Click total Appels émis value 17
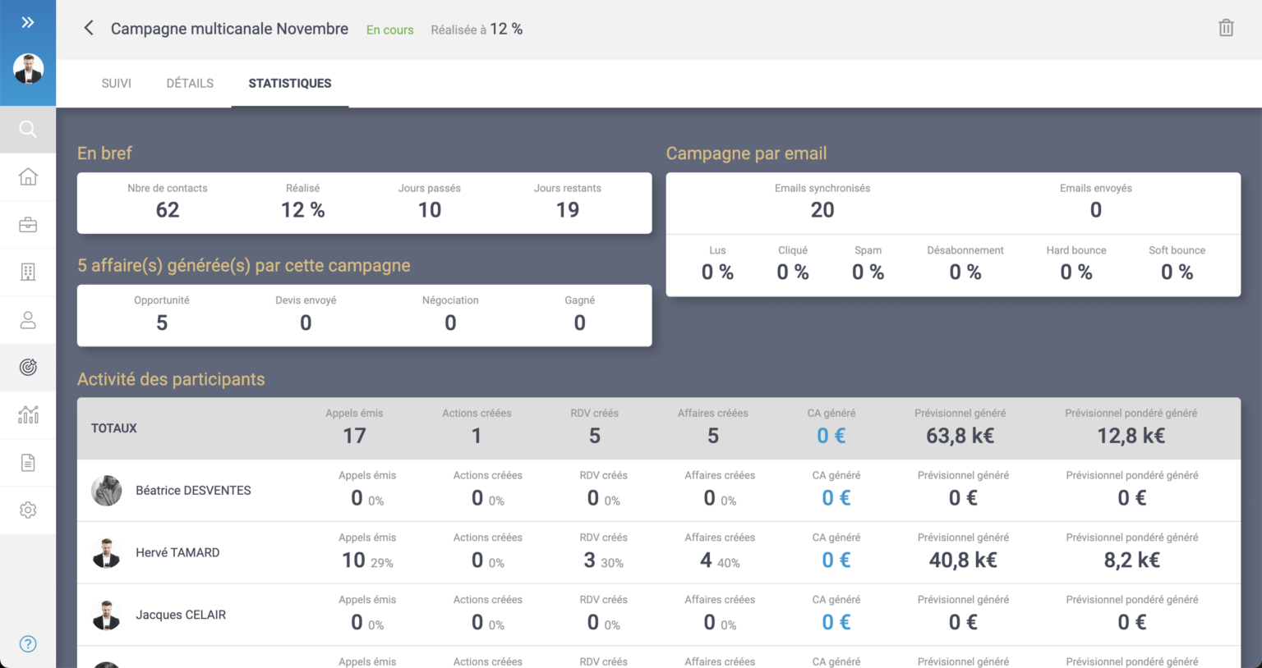Screen dimensions: 1262x668 pyautogui.click(x=354, y=436)
